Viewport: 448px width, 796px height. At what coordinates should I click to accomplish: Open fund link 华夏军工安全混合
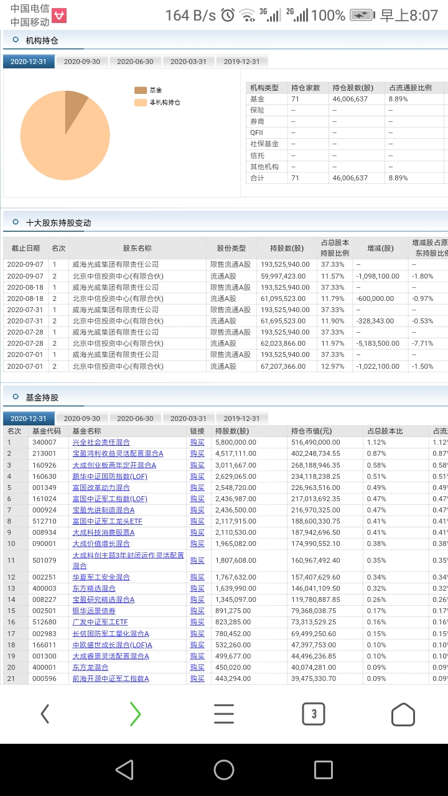coord(101,577)
